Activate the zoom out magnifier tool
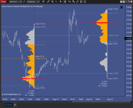The width and height of the screenshot is (133, 108). [x=56, y=1]
